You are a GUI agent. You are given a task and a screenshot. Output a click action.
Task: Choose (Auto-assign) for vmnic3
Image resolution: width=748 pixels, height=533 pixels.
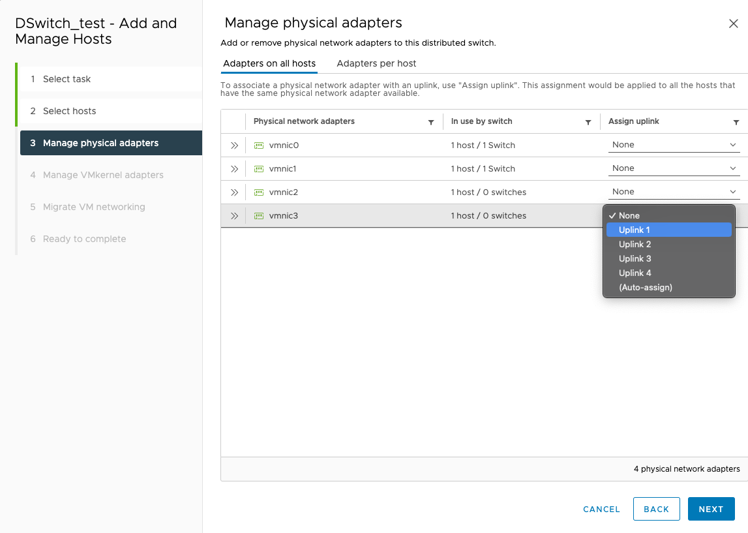click(646, 287)
